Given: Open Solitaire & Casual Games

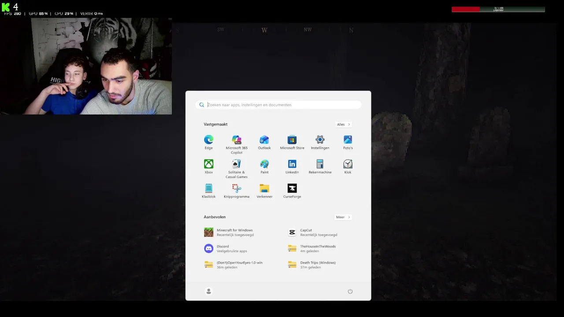Looking at the screenshot, I should (237, 169).
